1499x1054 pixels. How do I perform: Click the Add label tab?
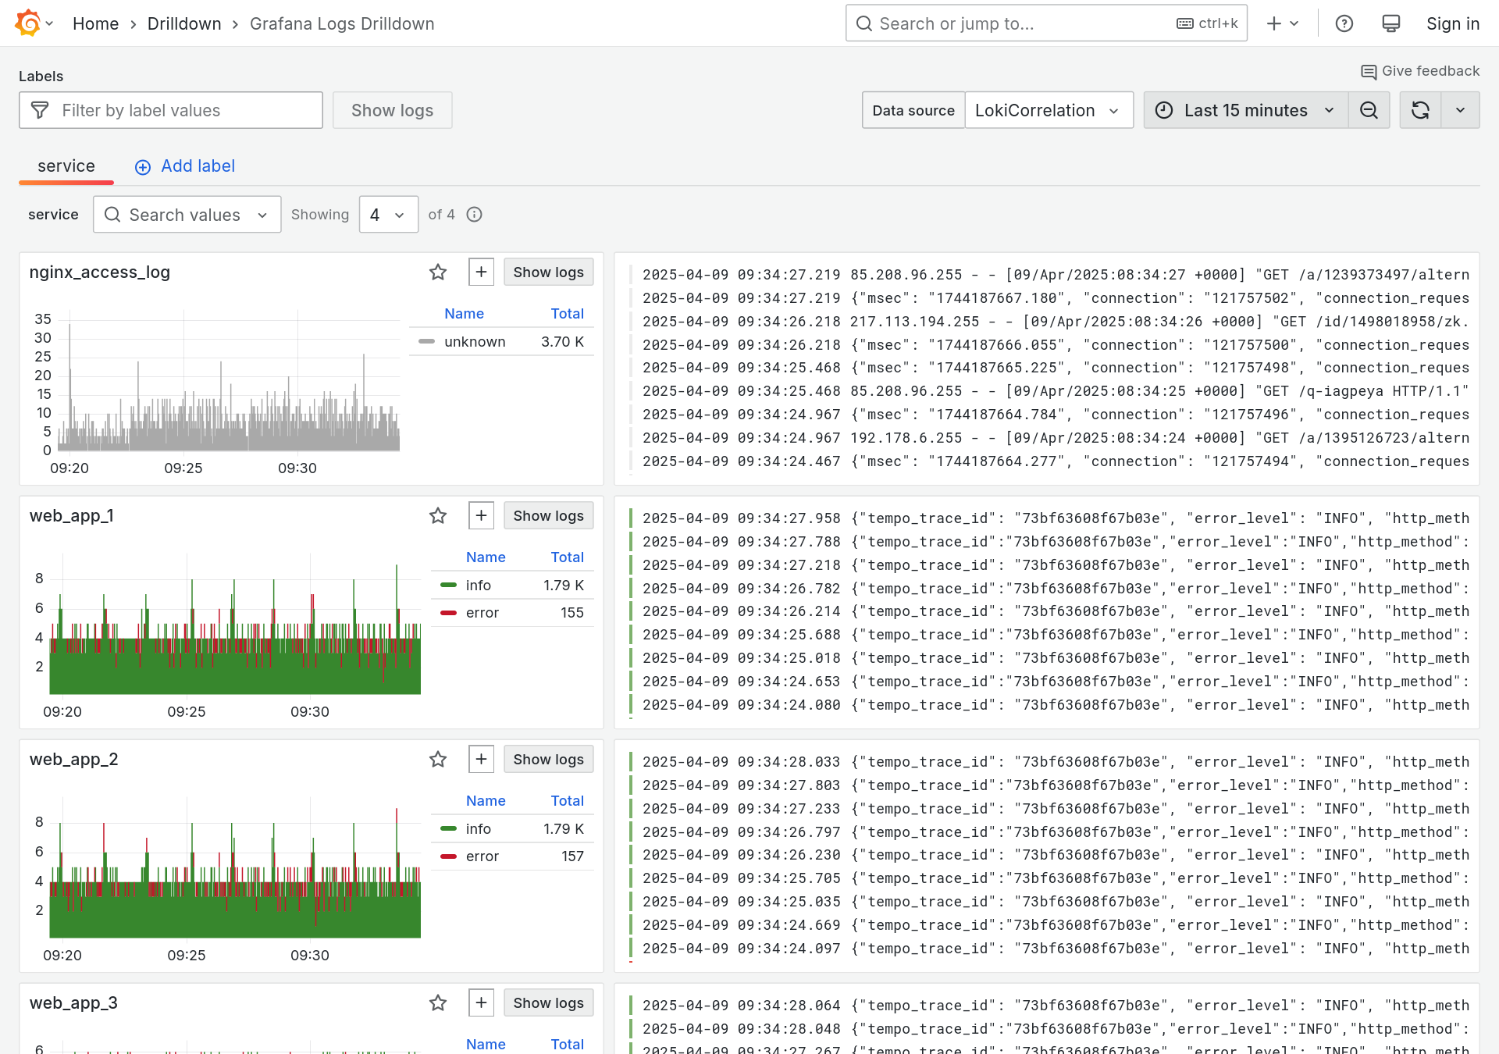coord(185,166)
